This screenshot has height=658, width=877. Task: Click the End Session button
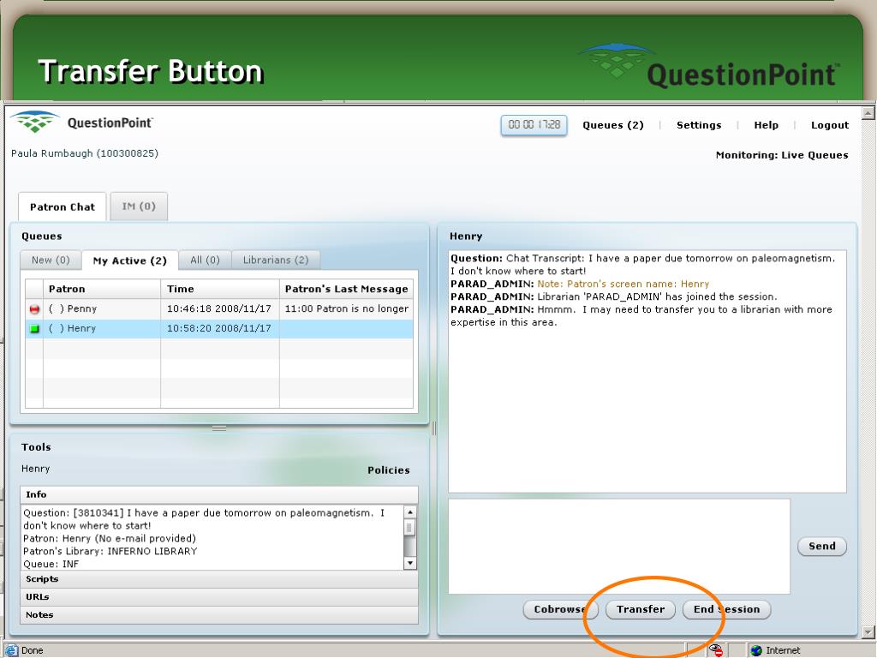click(726, 609)
